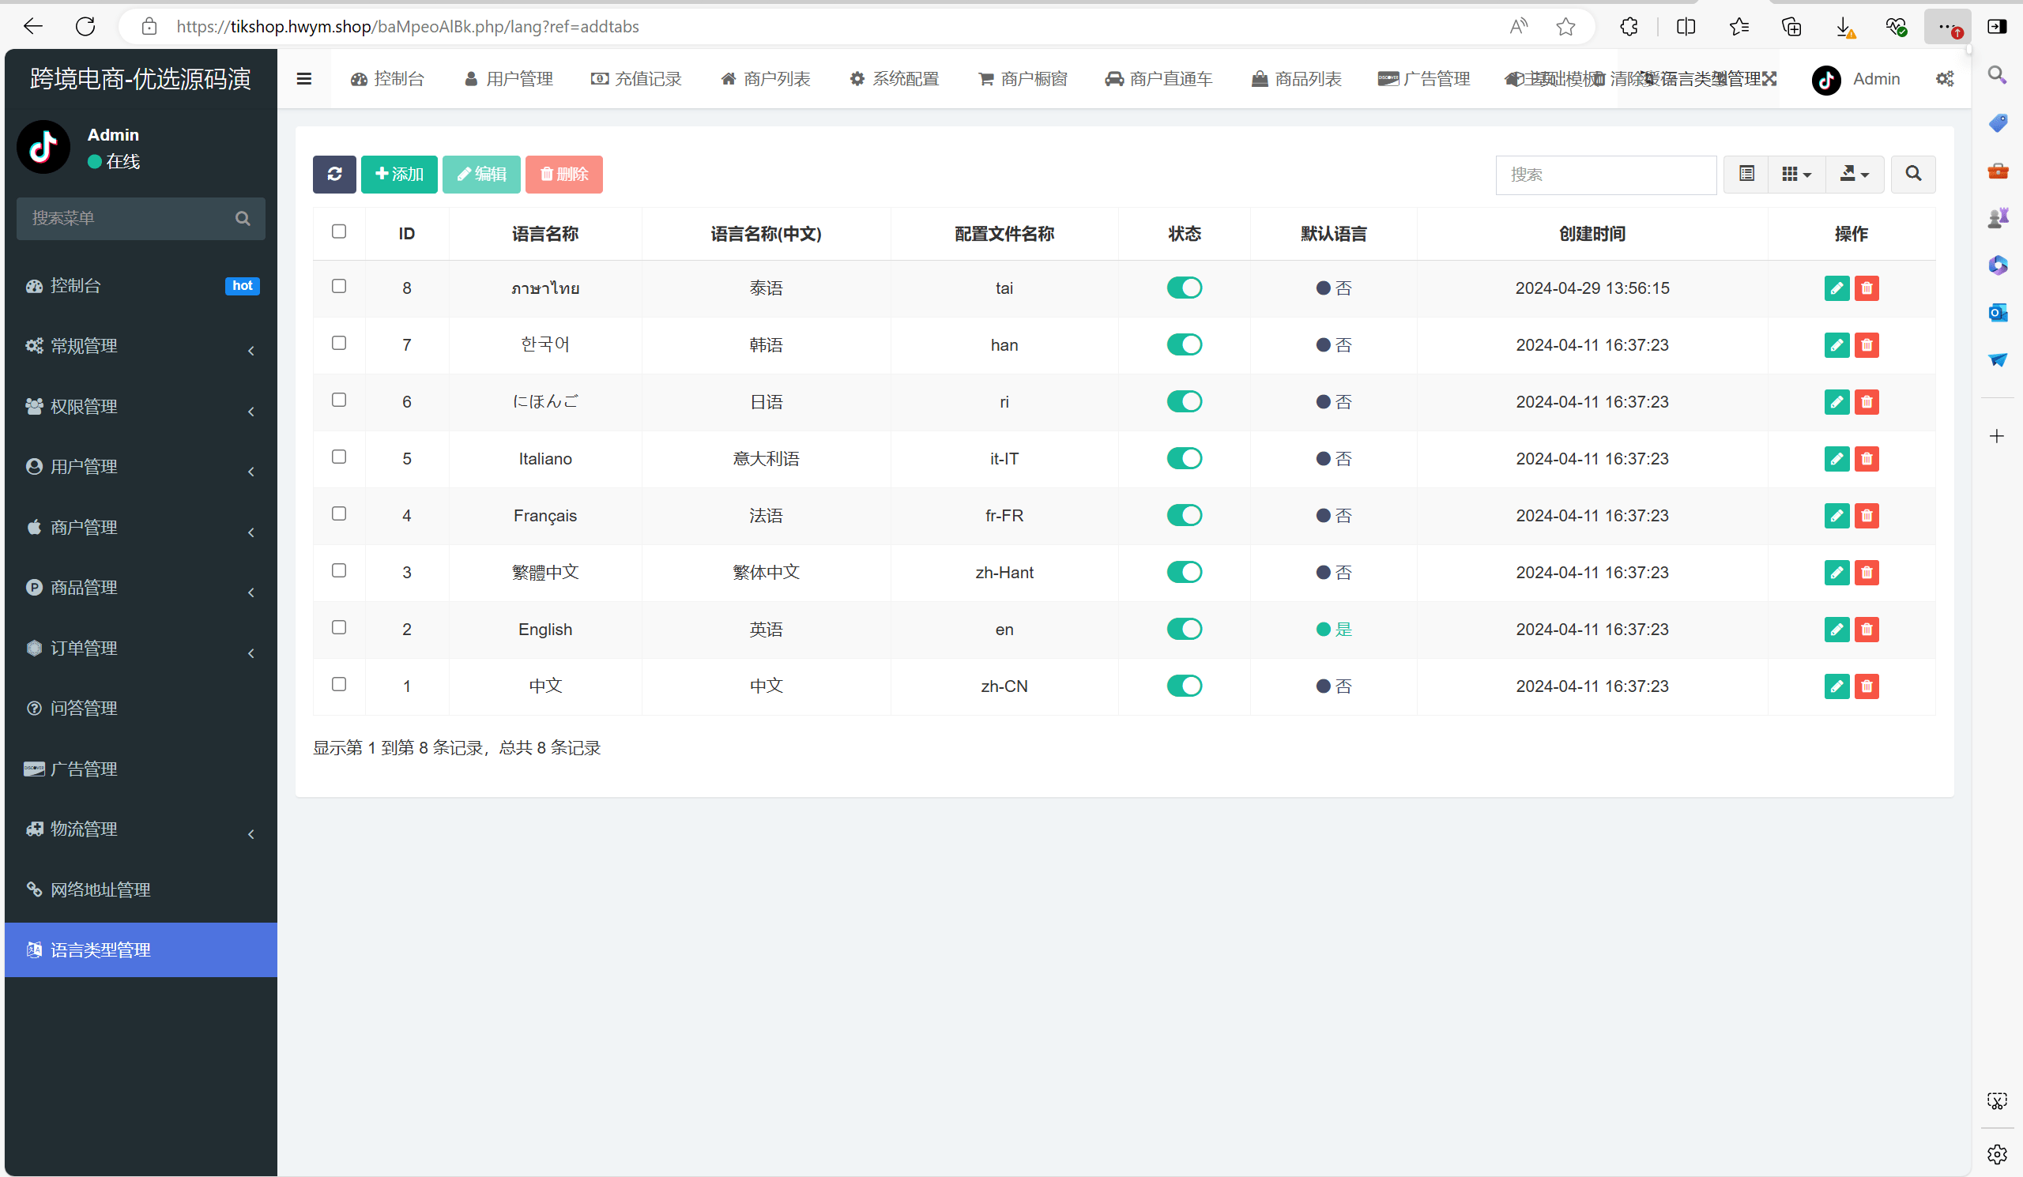Select all rows with header checkbox
2023x1177 pixels.
(339, 232)
